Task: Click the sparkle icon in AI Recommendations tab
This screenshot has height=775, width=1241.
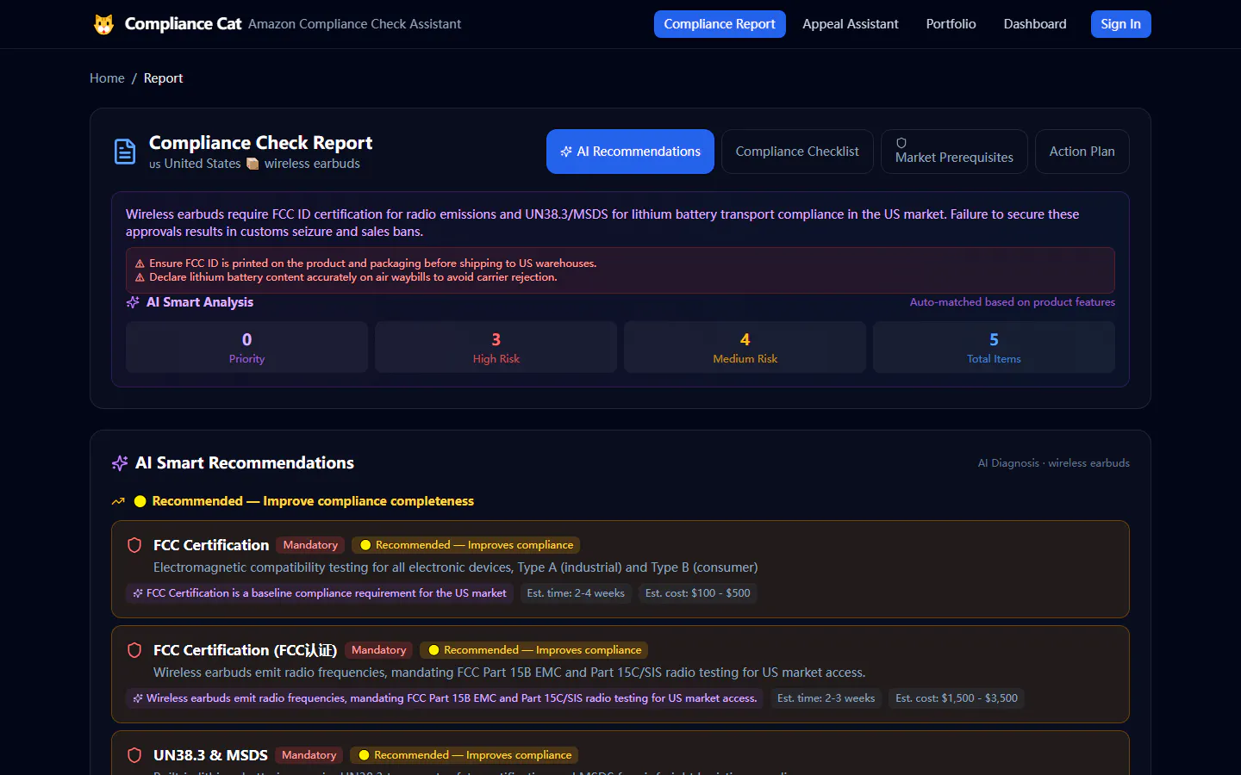Action: [566, 152]
